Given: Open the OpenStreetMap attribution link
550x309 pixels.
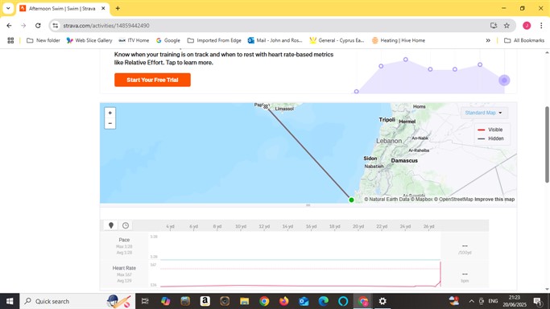Looking at the screenshot, I should pos(453,199).
